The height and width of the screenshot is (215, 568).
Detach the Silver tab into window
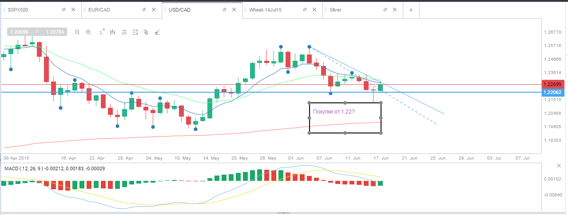click(x=385, y=10)
